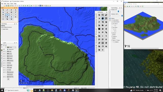Pick the large solid black round brush

tap(99, 29)
